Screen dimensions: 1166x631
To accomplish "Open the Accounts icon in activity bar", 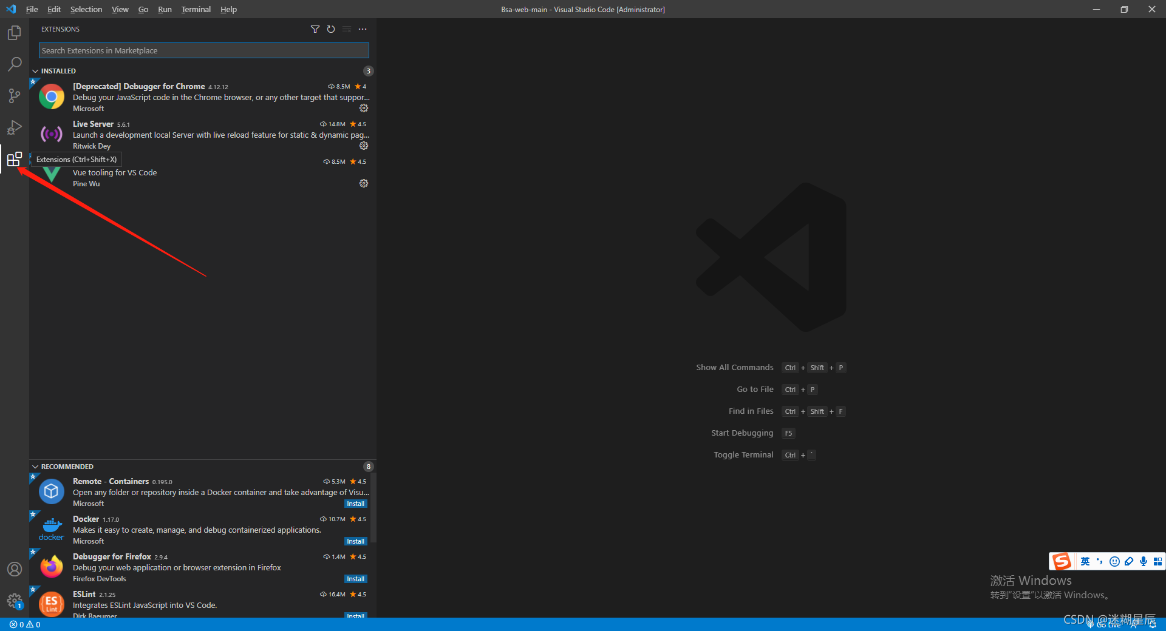I will click(15, 569).
